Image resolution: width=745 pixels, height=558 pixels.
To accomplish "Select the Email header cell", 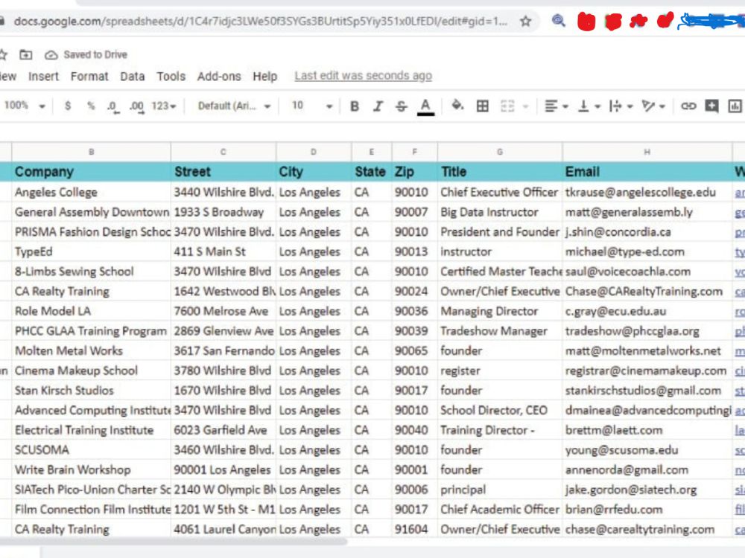I will pos(647,172).
